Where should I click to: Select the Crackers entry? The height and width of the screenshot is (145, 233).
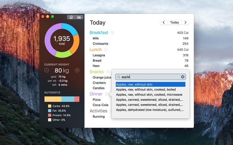(99, 83)
